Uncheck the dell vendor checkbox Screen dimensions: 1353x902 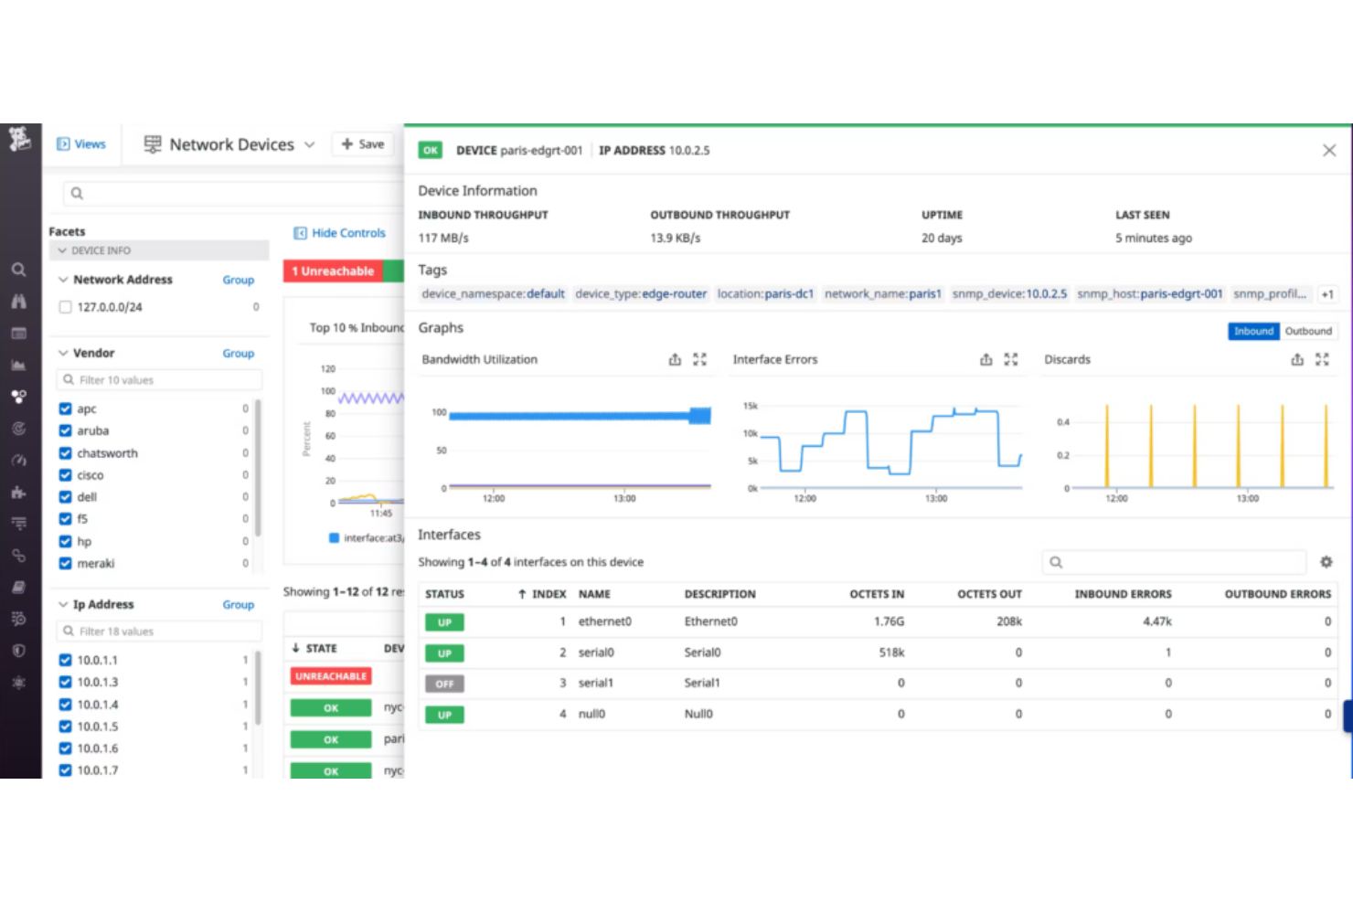(x=65, y=497)
